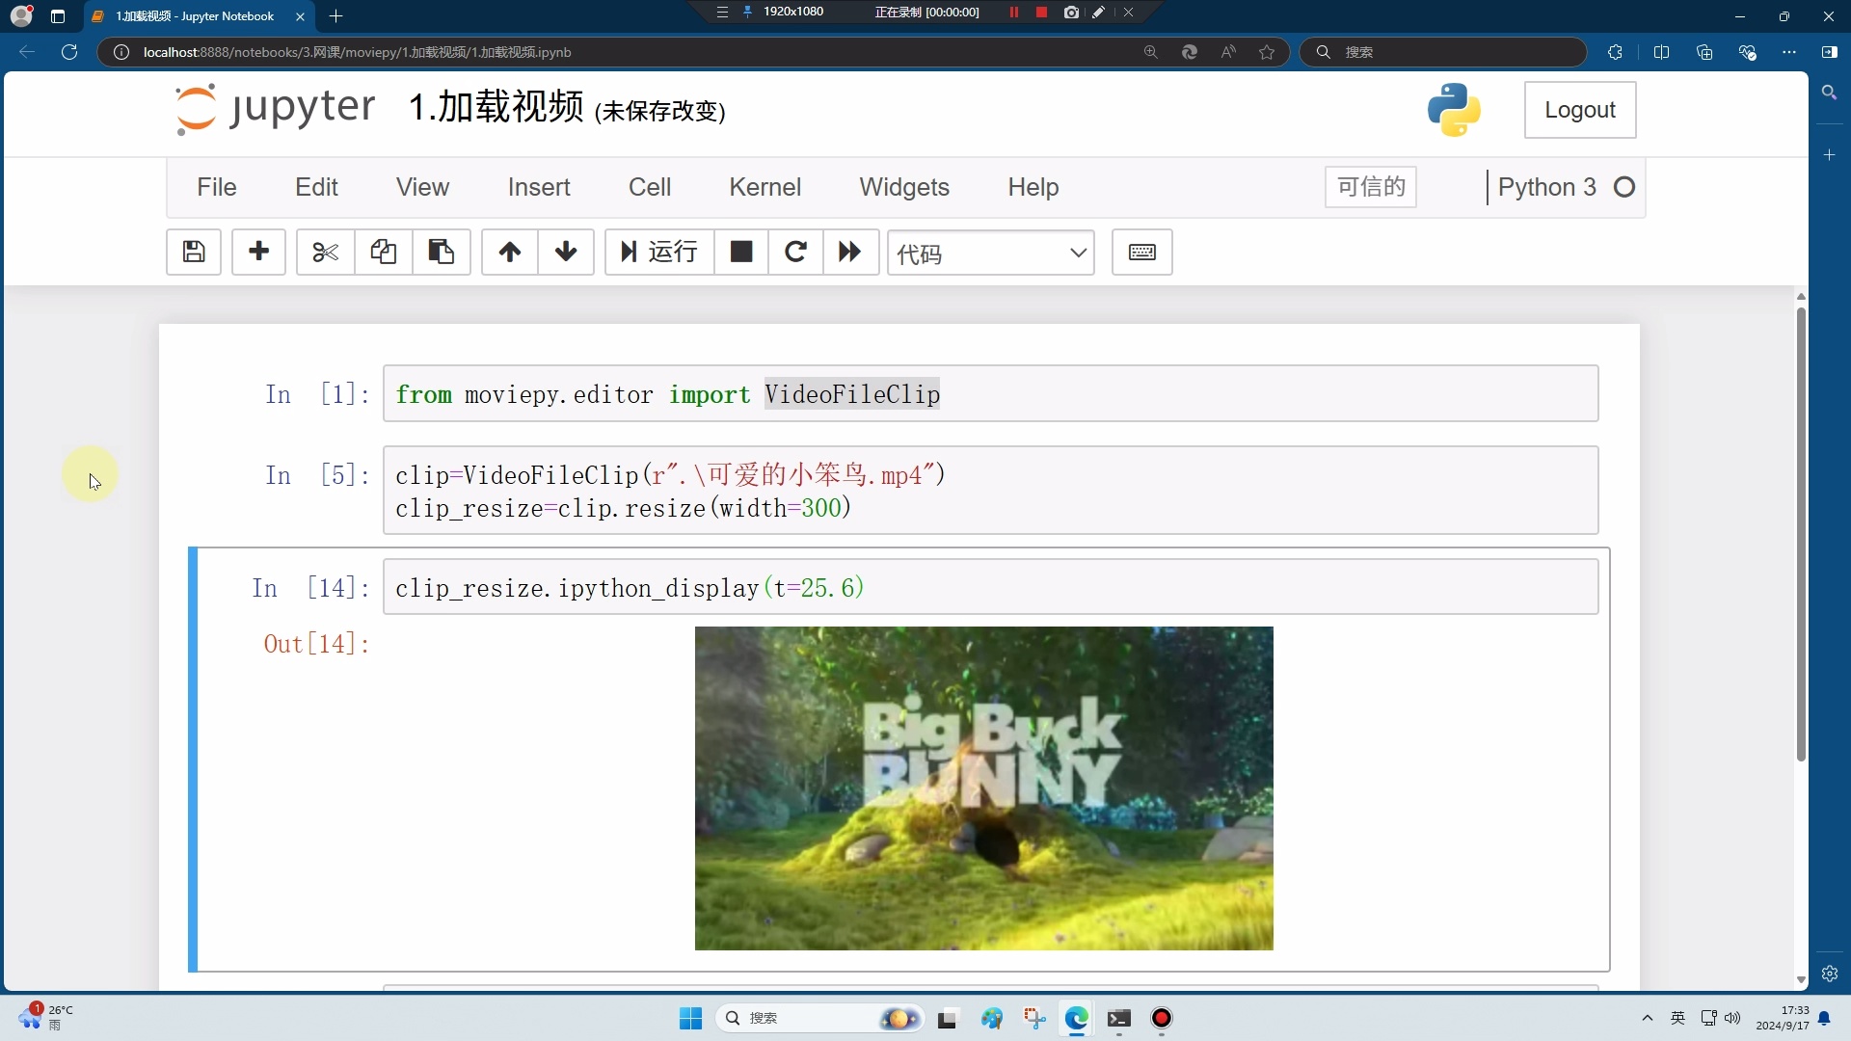This screenshot has height=1041, width=1851.
Task: Click the browser address bar URL
Action: (x=357, y=52)
